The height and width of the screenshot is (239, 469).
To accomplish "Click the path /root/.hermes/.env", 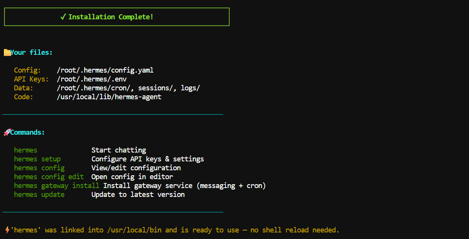I will [x=92, y=79].
